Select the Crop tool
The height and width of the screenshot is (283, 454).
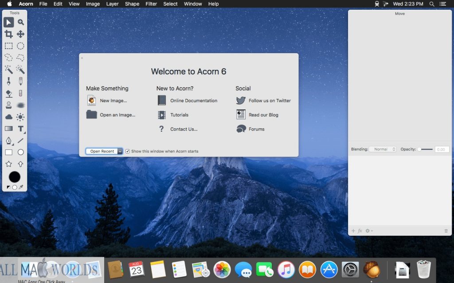[x=9, y=34]
